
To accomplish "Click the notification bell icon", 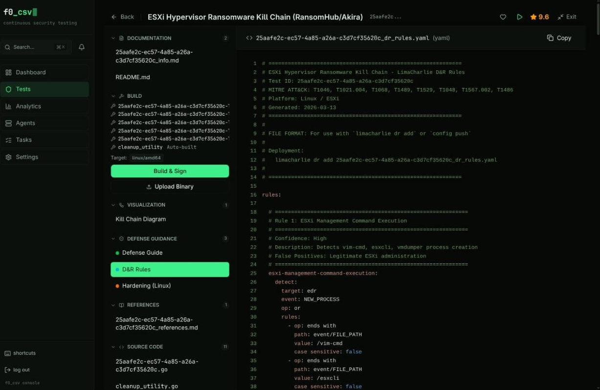I will point(82,47).
